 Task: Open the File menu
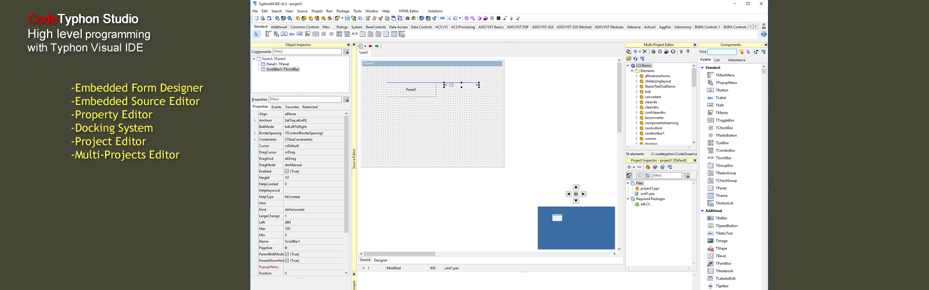point(255,11)
